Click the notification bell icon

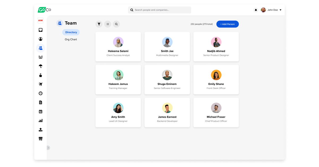pos(256,10)
